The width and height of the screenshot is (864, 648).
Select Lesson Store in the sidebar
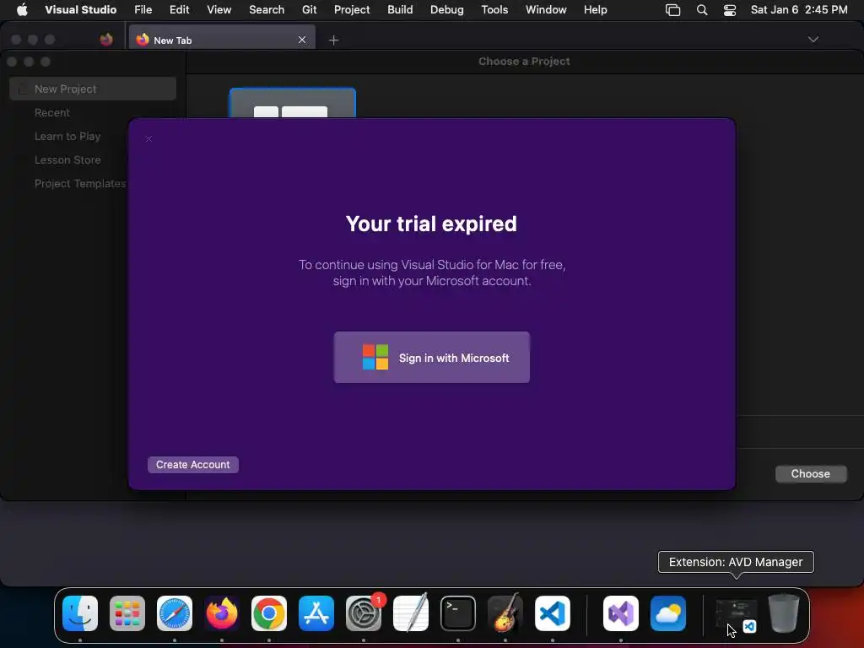click(67, 159)
